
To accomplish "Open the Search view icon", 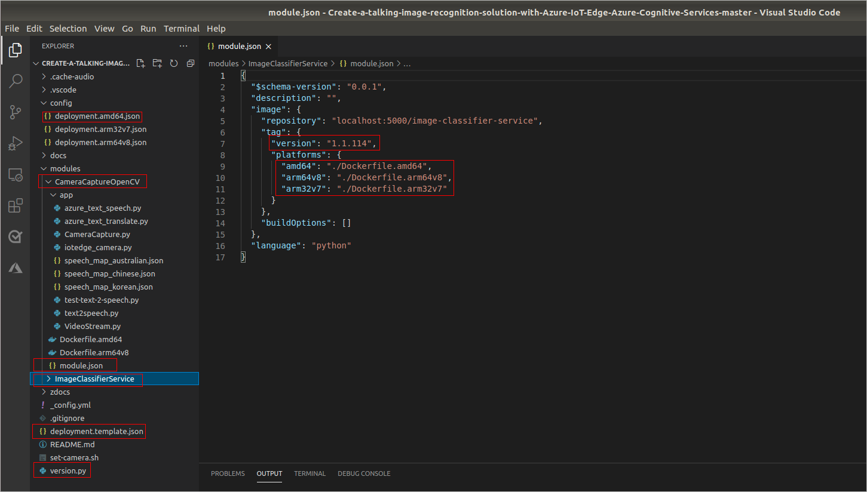I will [16, 81].
